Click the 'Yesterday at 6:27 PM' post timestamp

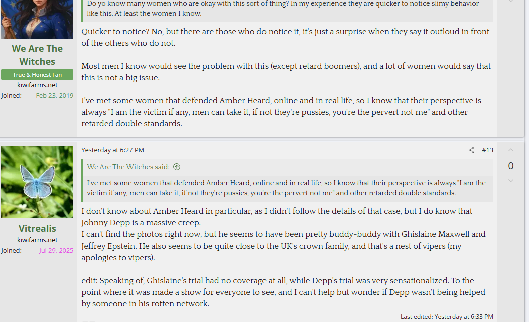click(113, 150)
